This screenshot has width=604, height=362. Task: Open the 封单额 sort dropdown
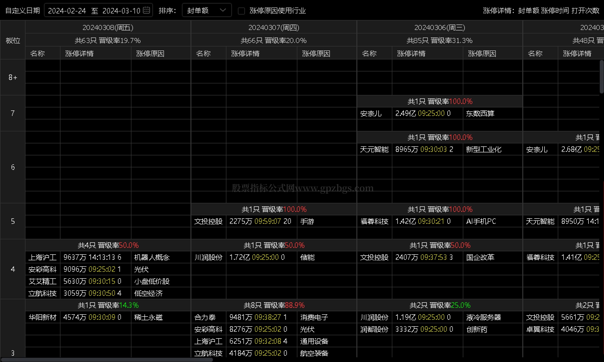[x=207, y=10]
